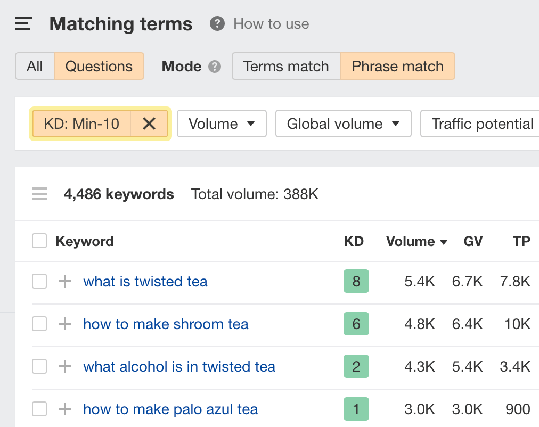
Task: Click plus next to 'how to make palo azul tea'
Action: (65, 409)
